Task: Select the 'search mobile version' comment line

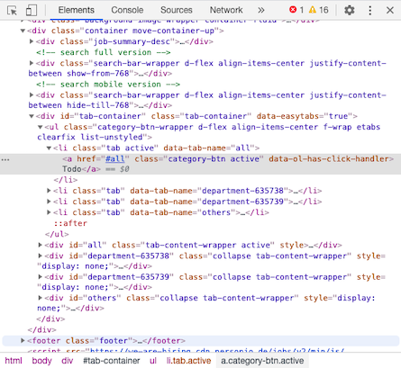Action: point(108,85)
